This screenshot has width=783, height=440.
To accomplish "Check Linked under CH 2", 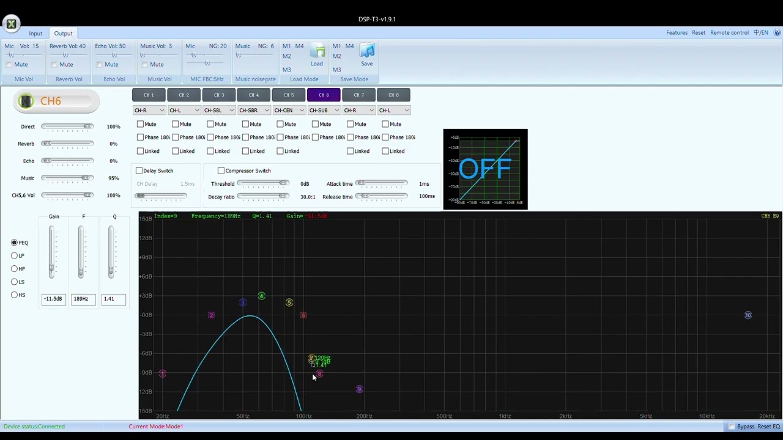I will pyautogui.click(x=176, y=151).
